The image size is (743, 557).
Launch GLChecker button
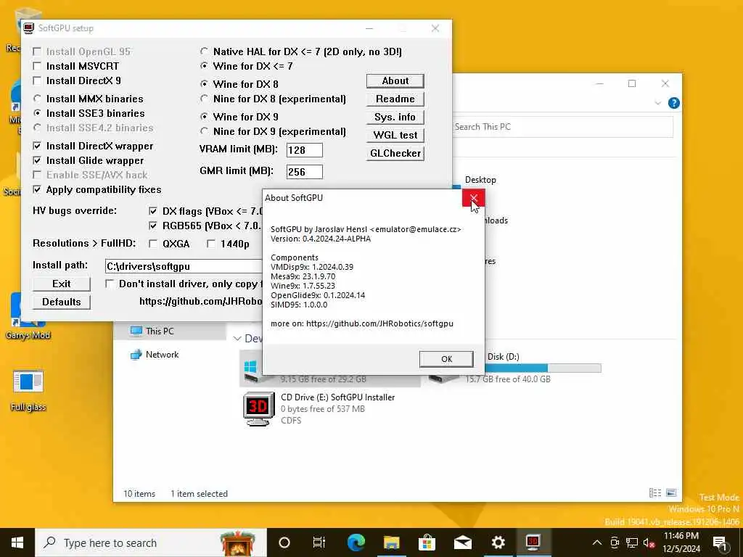[395, 154]
